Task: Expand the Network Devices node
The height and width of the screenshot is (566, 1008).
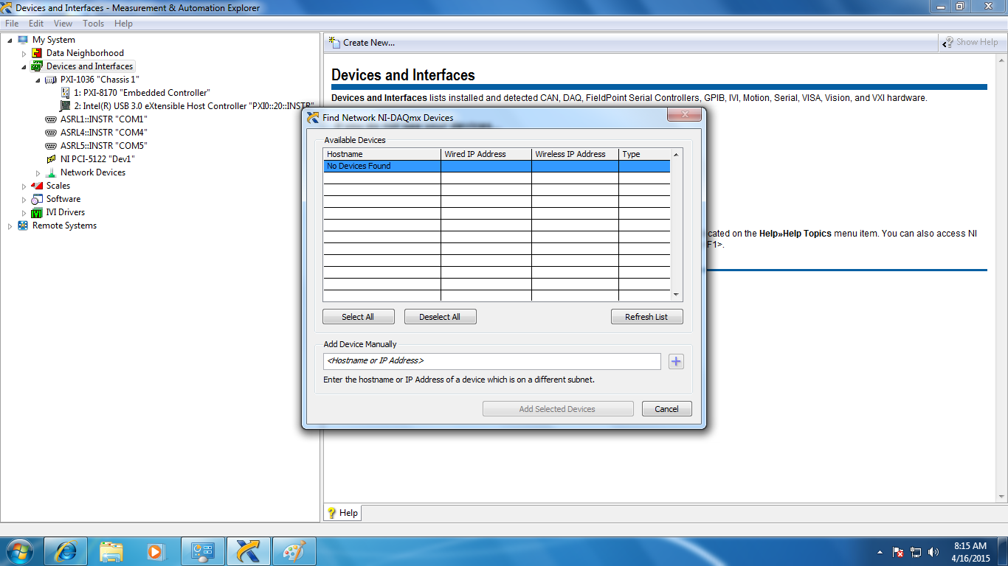Action: (38, 172)
